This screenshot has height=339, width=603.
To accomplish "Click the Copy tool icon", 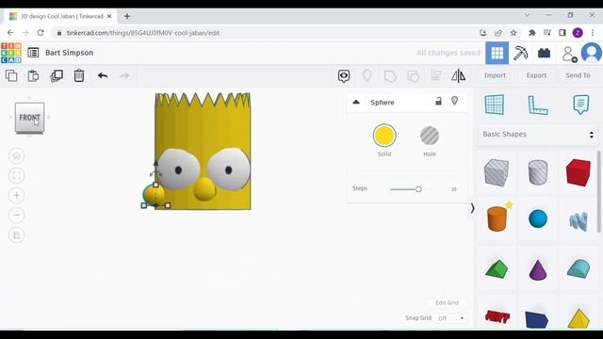I will point(11,75).
